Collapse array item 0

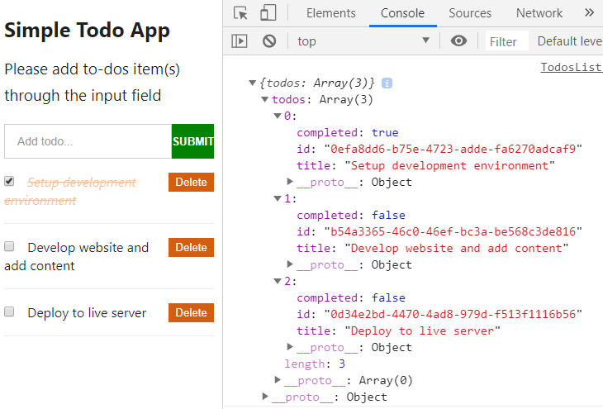click(278, 116)
